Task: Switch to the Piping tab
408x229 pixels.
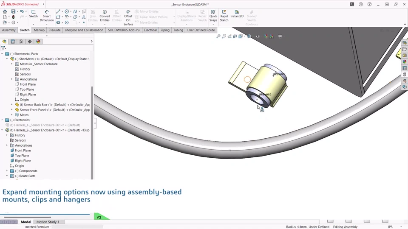Action: pos(165,30)
